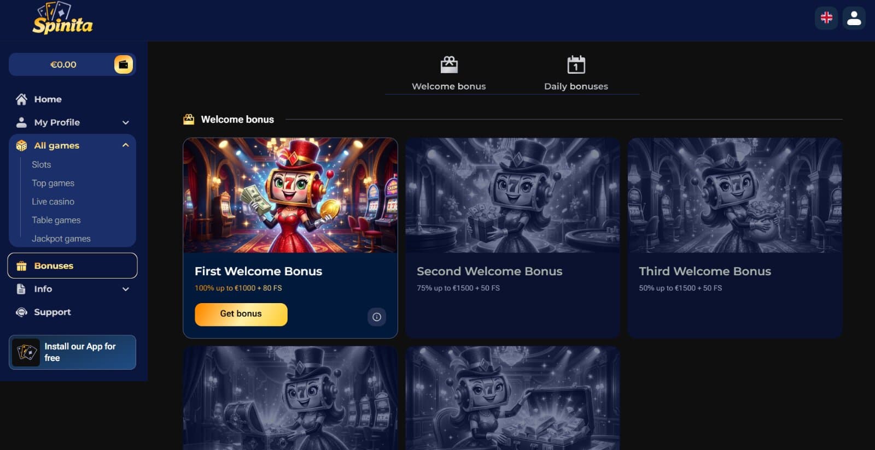Switch to Welcome bonus tab
Screen dimensions: 875x450
(x=448, y=74)
